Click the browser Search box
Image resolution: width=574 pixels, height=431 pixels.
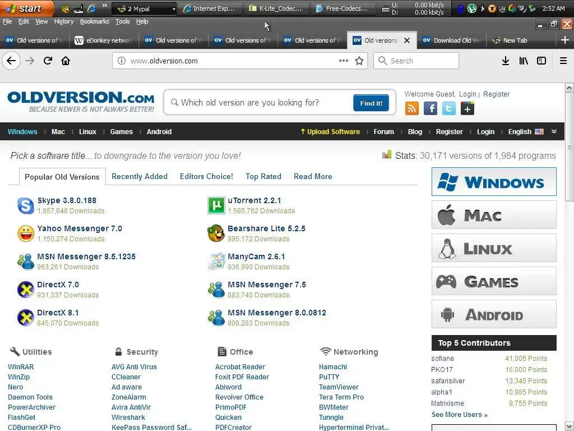click(416, 61)
